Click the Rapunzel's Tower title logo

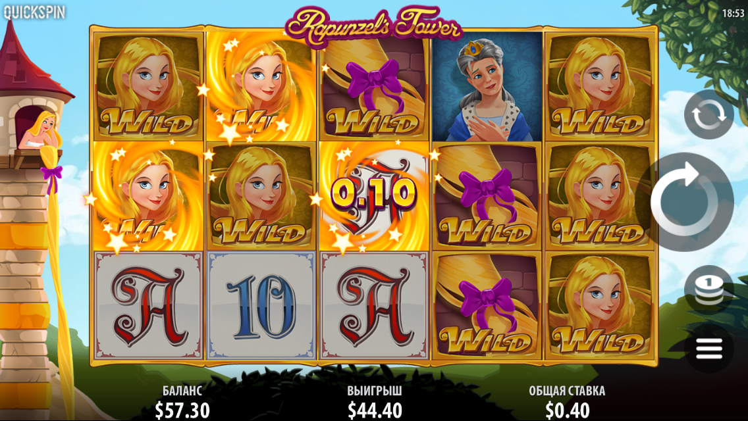373,24
